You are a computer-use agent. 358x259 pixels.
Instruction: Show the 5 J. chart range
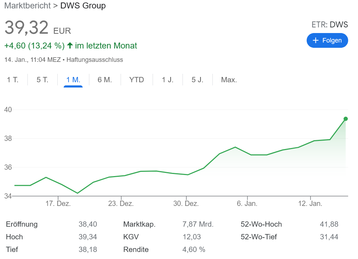[197, 80]
